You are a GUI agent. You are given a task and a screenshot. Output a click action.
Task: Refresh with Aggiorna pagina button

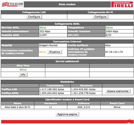tap(67, 114)
